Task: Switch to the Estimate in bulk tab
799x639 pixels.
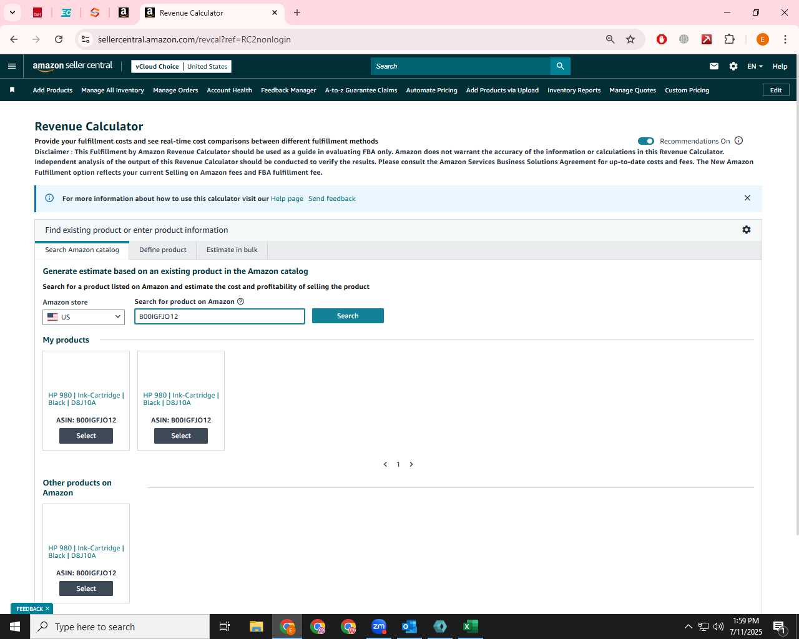Action: click(232, 250)
